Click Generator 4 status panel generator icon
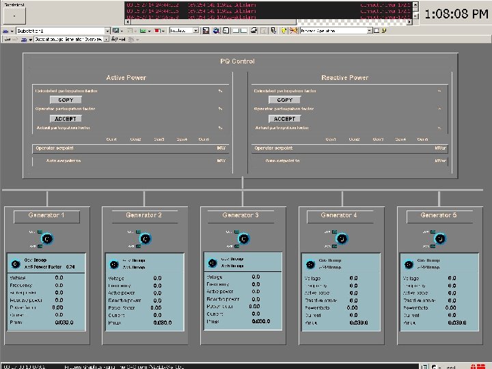492x369 pixels. [x=310, y=264]
